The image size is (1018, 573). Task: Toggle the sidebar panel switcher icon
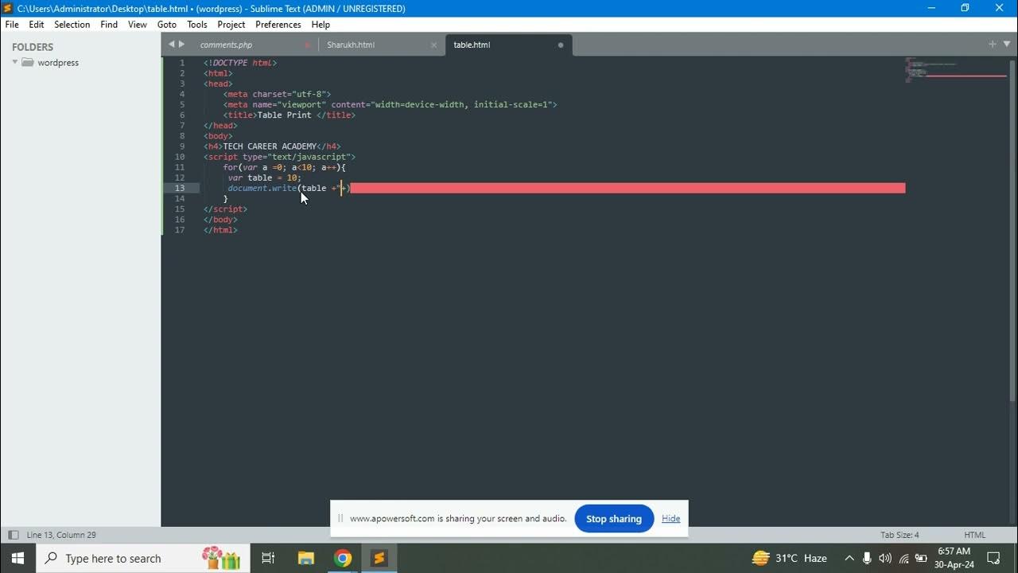13,535
